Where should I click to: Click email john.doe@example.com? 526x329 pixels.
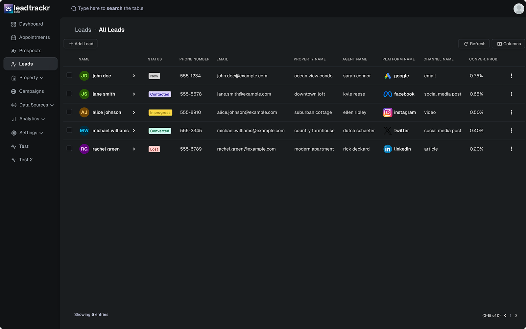pyautogui.click(x=242, y=76)
